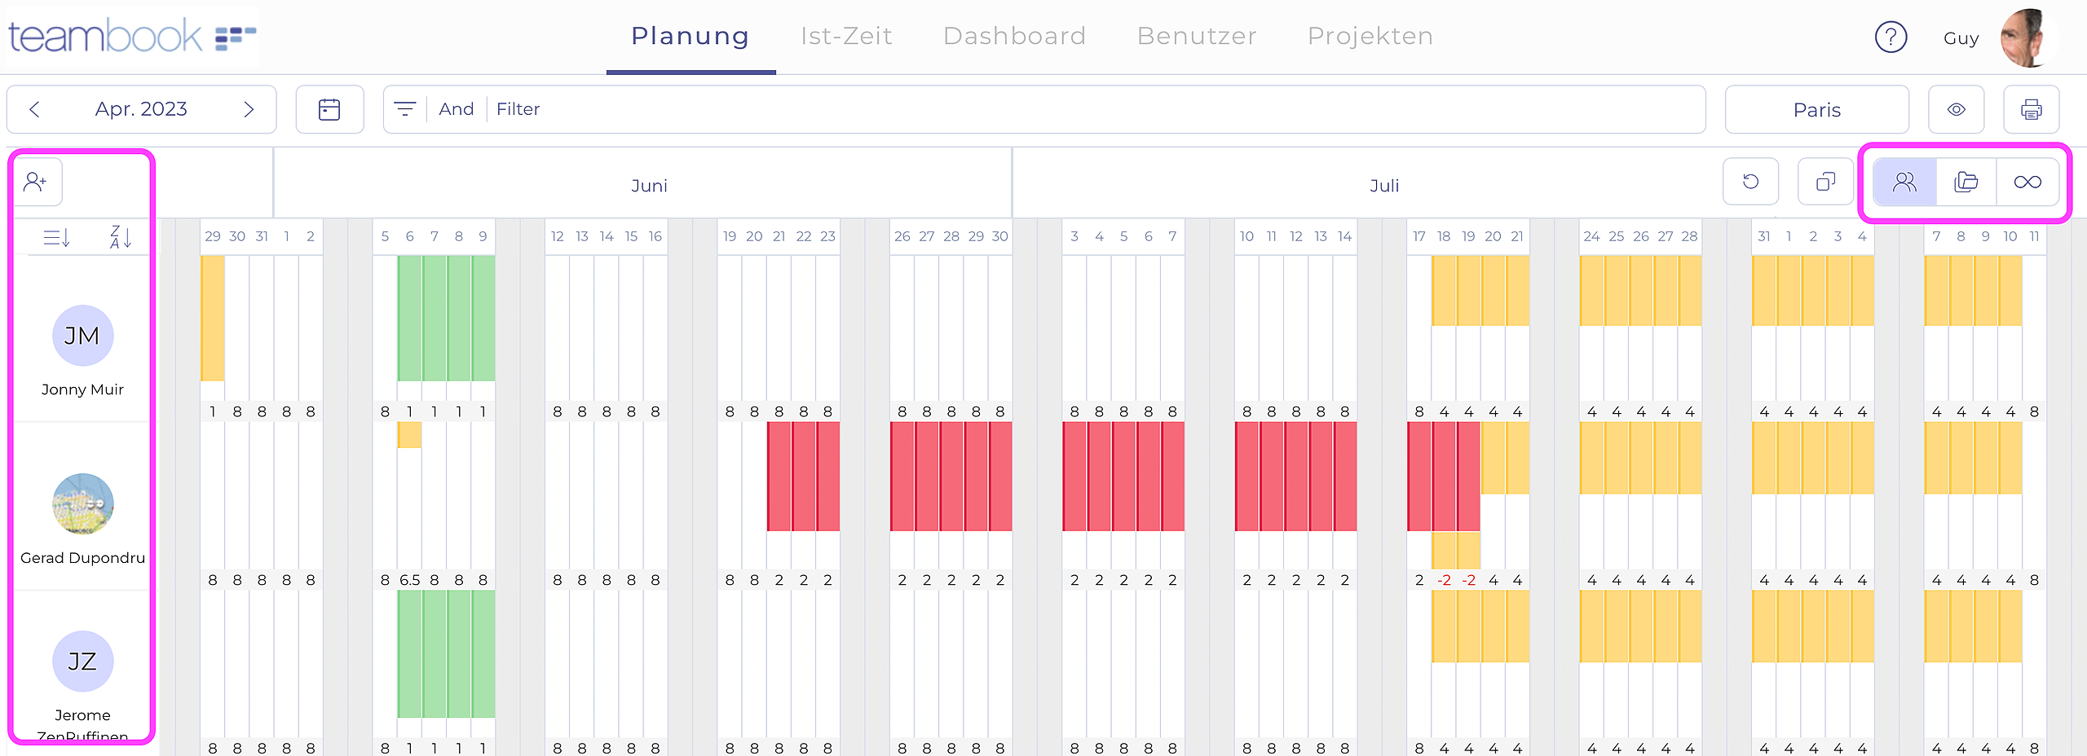This screenshot has height=756, width=2087.
Task: Click the add user icon
Action: tap(36, 182)
